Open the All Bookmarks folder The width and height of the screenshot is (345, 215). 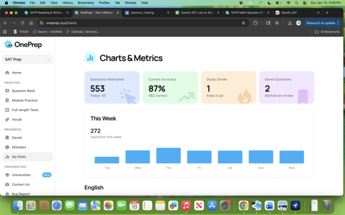[327, 32]
